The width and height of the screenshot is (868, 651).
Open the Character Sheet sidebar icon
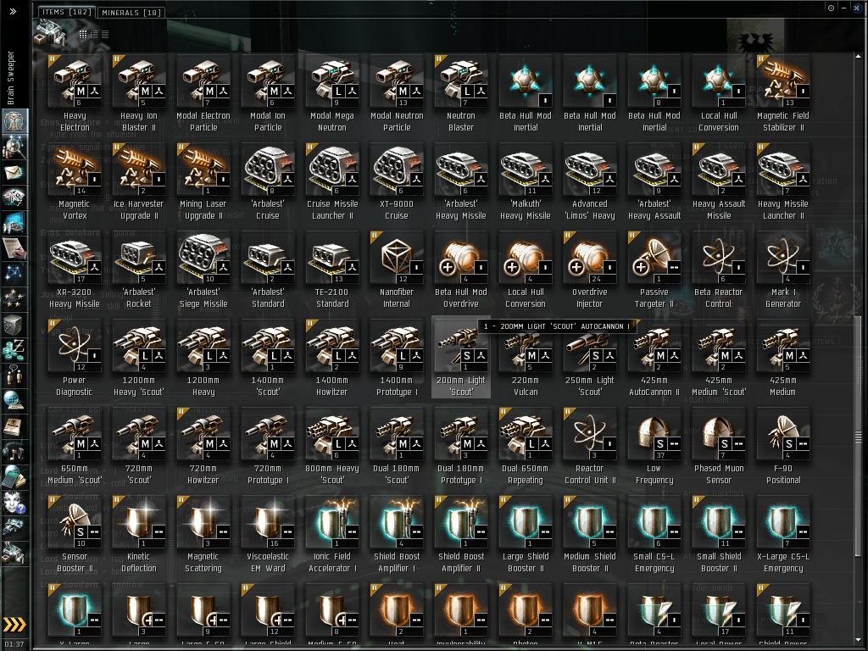[x=14, y=121]
